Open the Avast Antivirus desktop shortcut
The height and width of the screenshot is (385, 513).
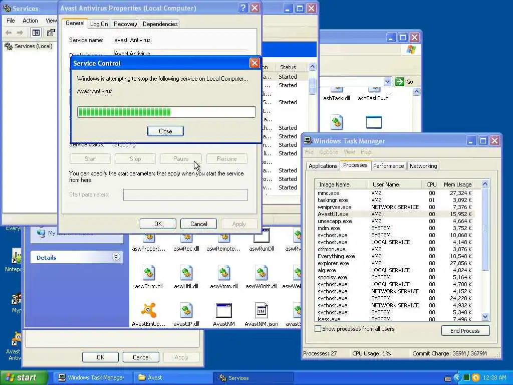15,346
